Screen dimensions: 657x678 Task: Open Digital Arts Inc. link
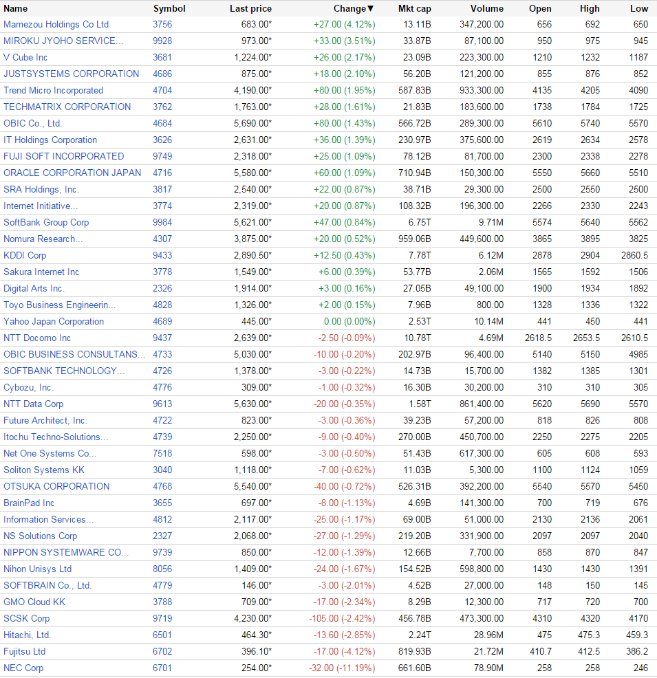tap(34, 288)
